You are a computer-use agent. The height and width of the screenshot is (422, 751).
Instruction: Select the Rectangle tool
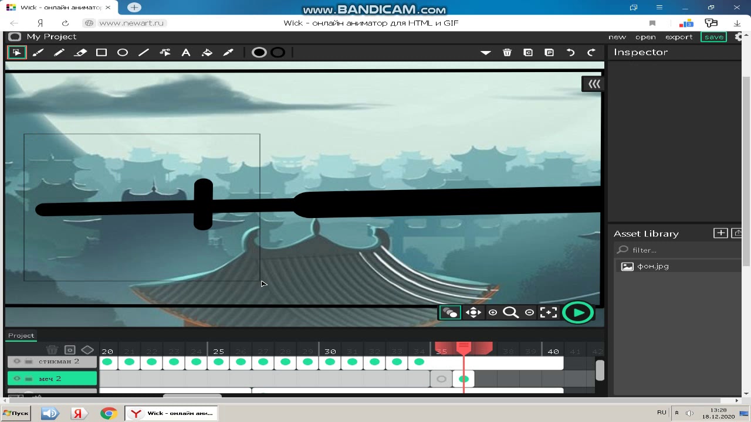102,52
